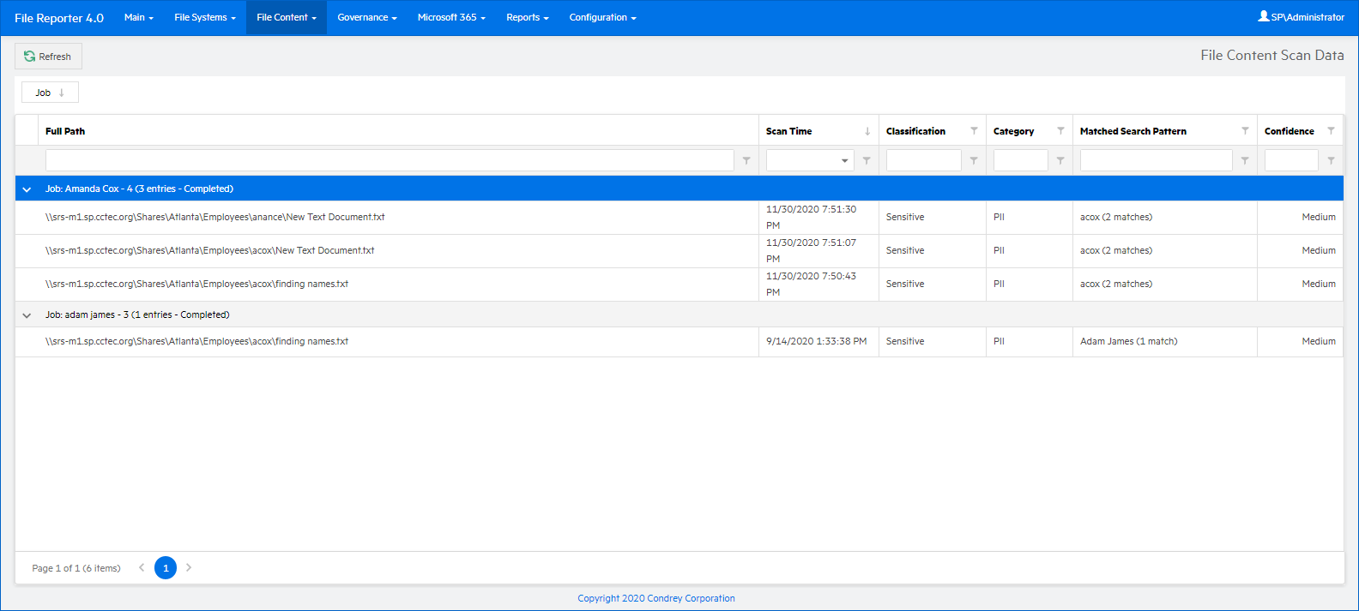The image size is (1359, 611).
Task: Open the Governance menu
Action: pyautogui.click(x=366, y=17)
